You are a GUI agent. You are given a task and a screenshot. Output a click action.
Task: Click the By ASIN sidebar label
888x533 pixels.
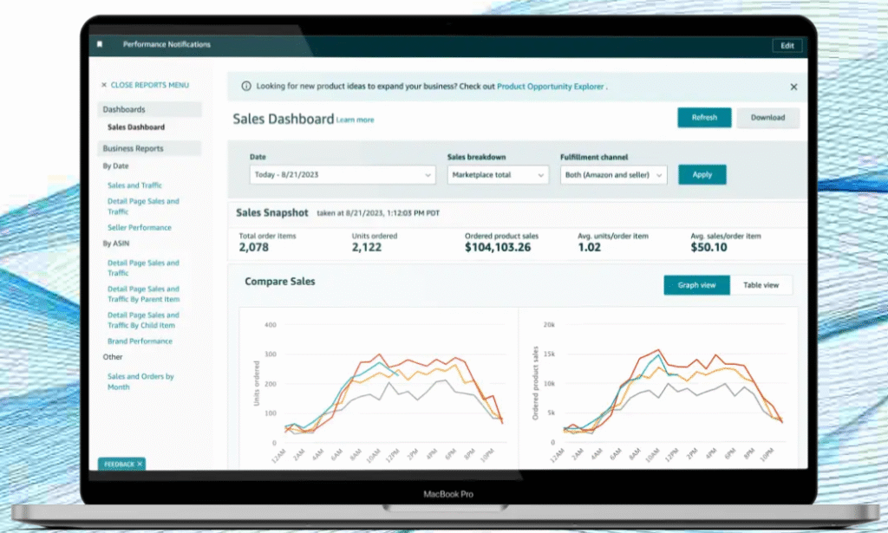(116, 244)
